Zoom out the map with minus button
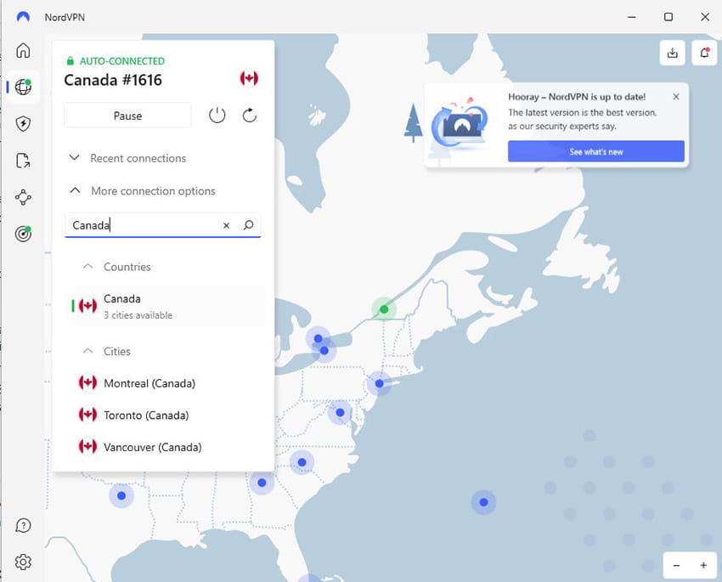This screenshot has height=582, width=722. (676, 565)
